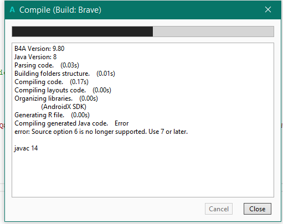Click the '(AndroidX SDK)' indented log line
This screenshot has width=283, height=224.
tap(64, 107)
